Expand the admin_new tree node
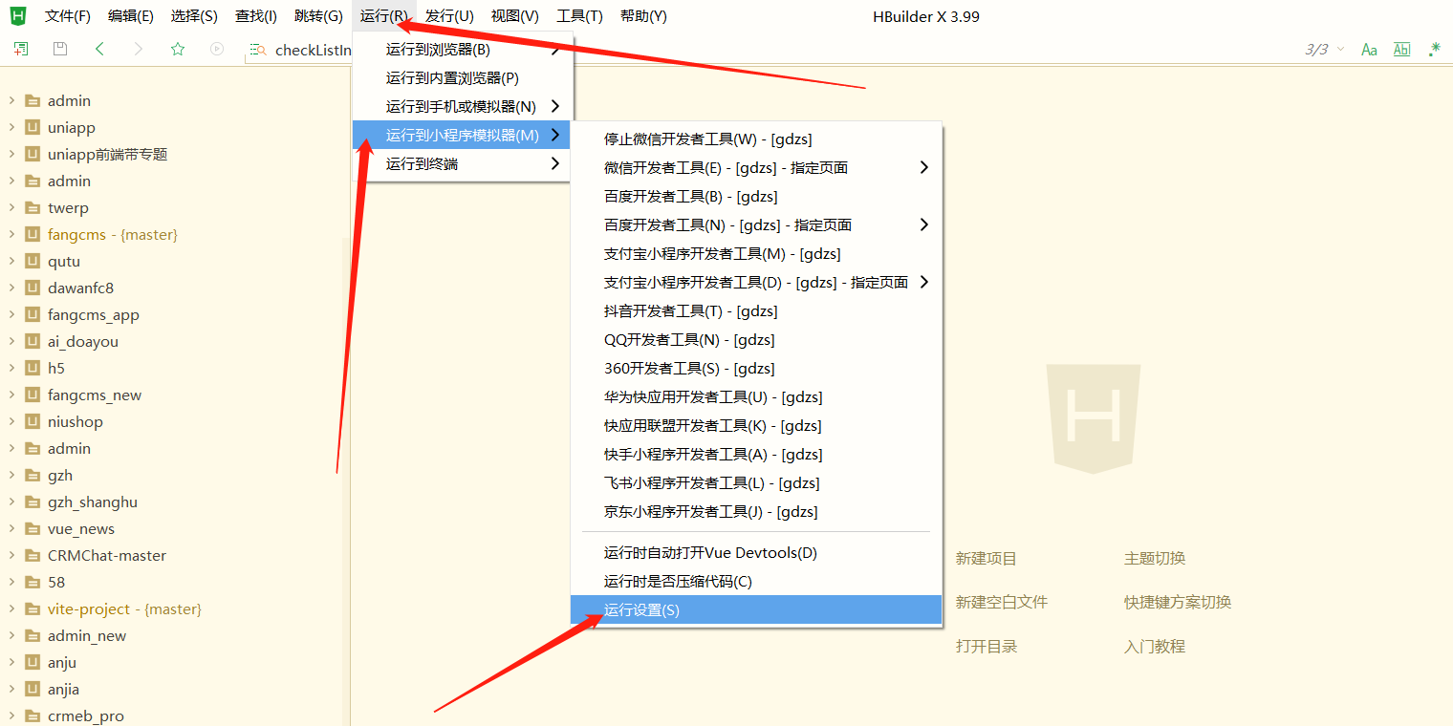Image resolution: width=1453 pixels, height=726 pixels. (11, 635)
